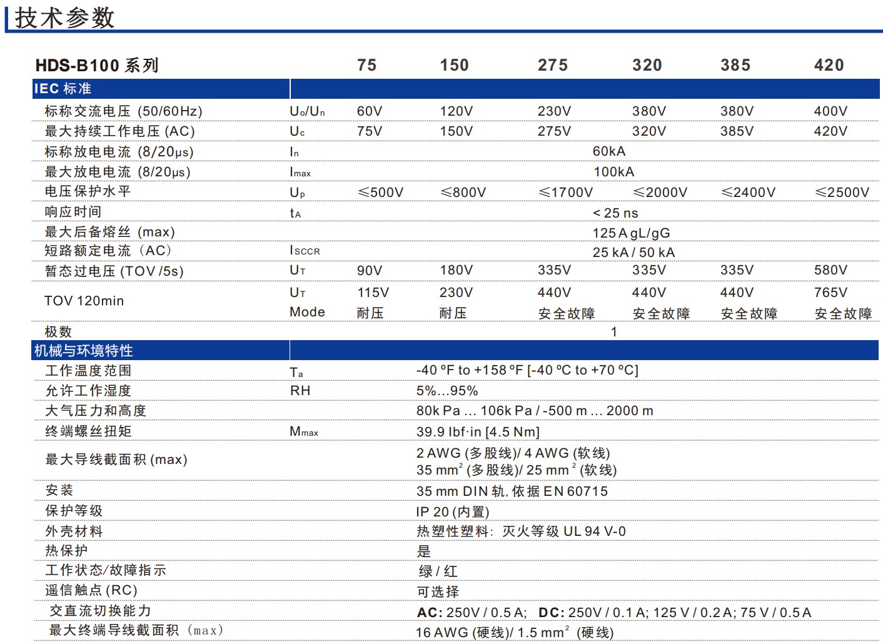
Task: Select the < 25 ns value
Action: (x=615, y=213)
